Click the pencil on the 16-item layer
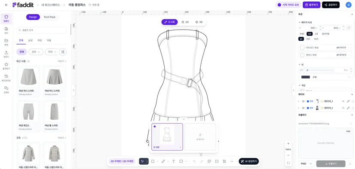Image resolution: width=355 pixels, height=169 pixels. (349, 101)
